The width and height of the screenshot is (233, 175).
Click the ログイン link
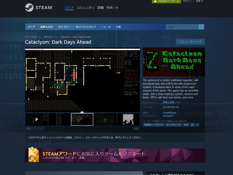click(x=187, y=1)
